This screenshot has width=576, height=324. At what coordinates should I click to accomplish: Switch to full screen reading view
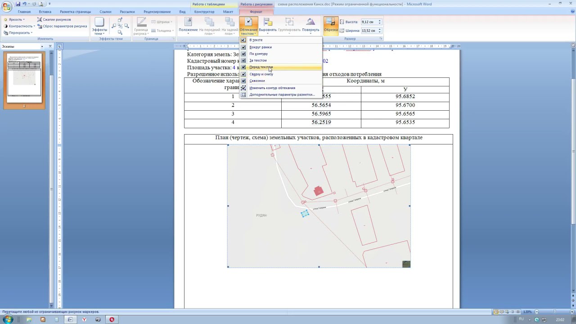tap(501, 312)
